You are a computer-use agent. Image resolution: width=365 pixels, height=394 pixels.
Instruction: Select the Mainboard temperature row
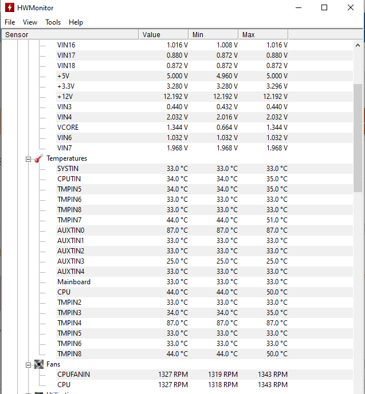point(205,282)
